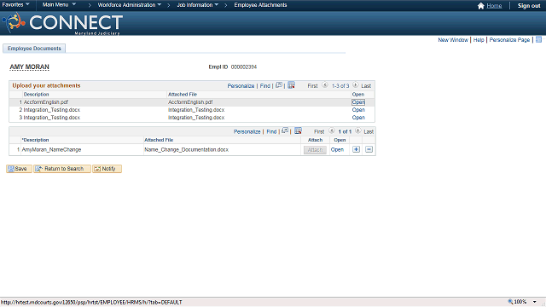546x307 pixels.
Task: Click the CONNECT Maryland Judiciary logo
Action: click(x=62, y=23)
